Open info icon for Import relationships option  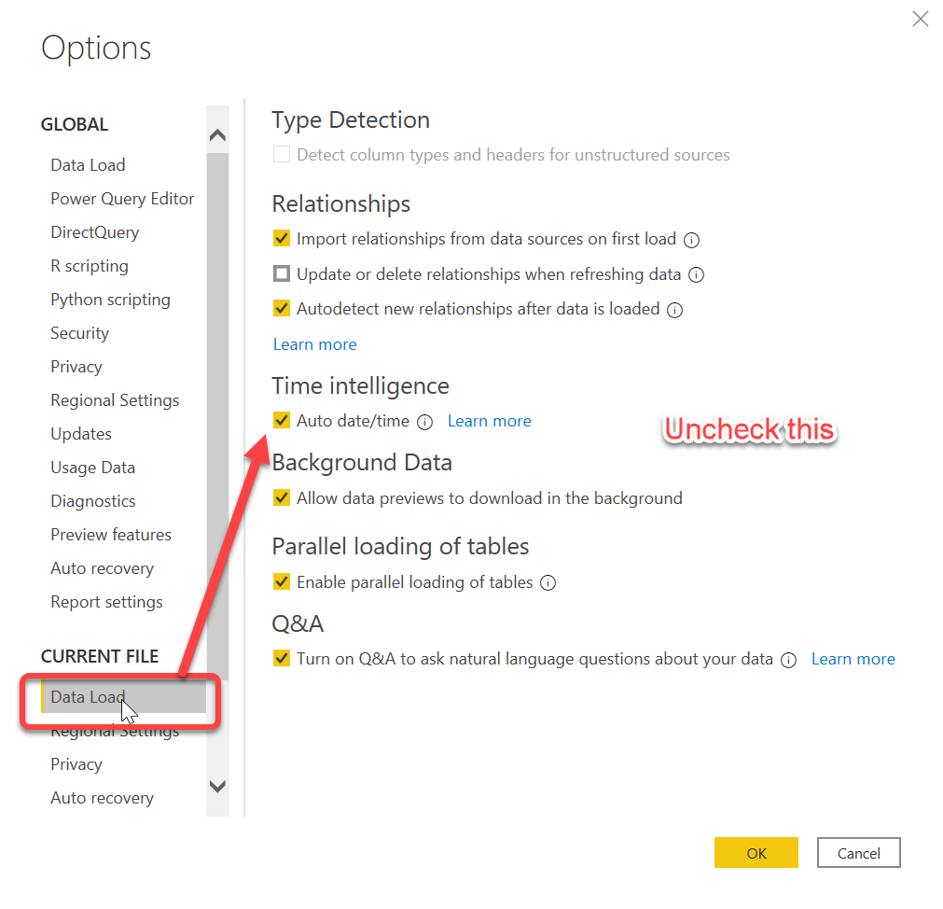tap(691, 240)
